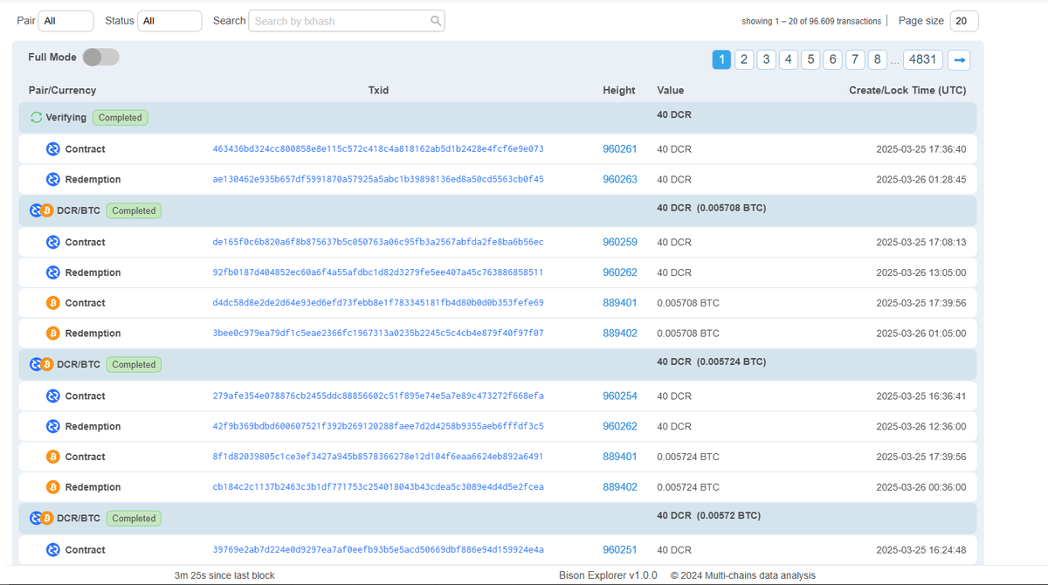Open txid de165f0c6b820a6f8b87
Screen dimensions: 1048x585
[378, 243]
